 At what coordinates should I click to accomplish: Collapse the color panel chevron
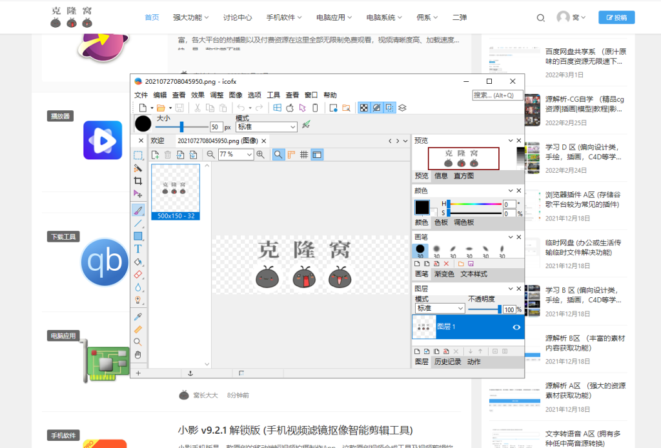(511, 191)
